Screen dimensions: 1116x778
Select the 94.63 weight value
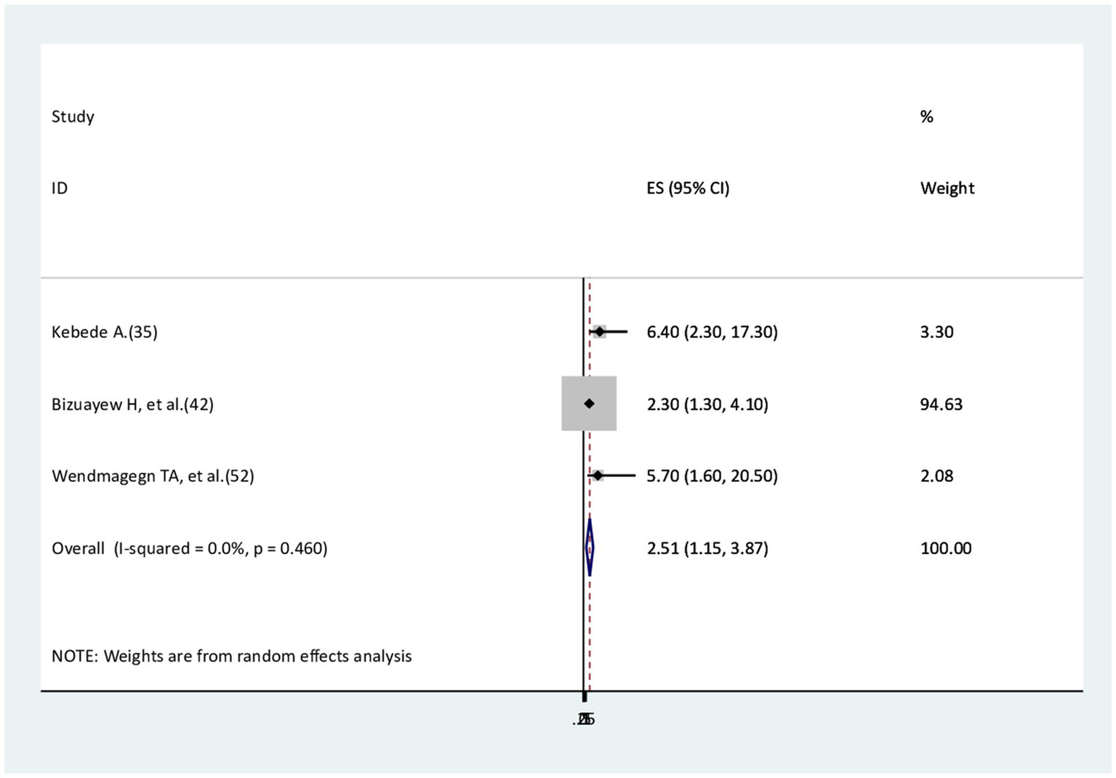point(941,404)
